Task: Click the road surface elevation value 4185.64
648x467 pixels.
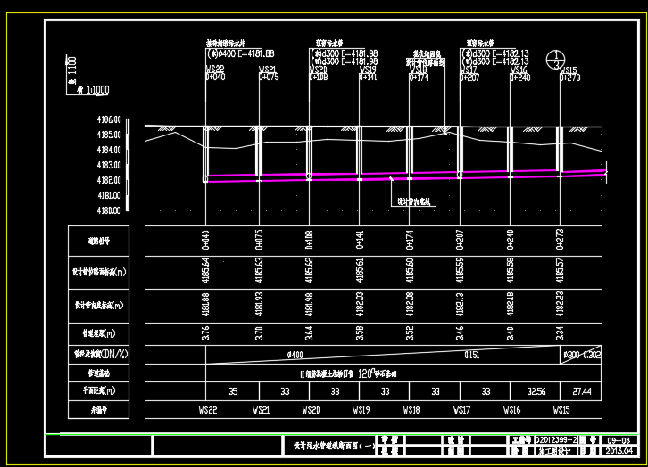Action: tap(205, 271)
